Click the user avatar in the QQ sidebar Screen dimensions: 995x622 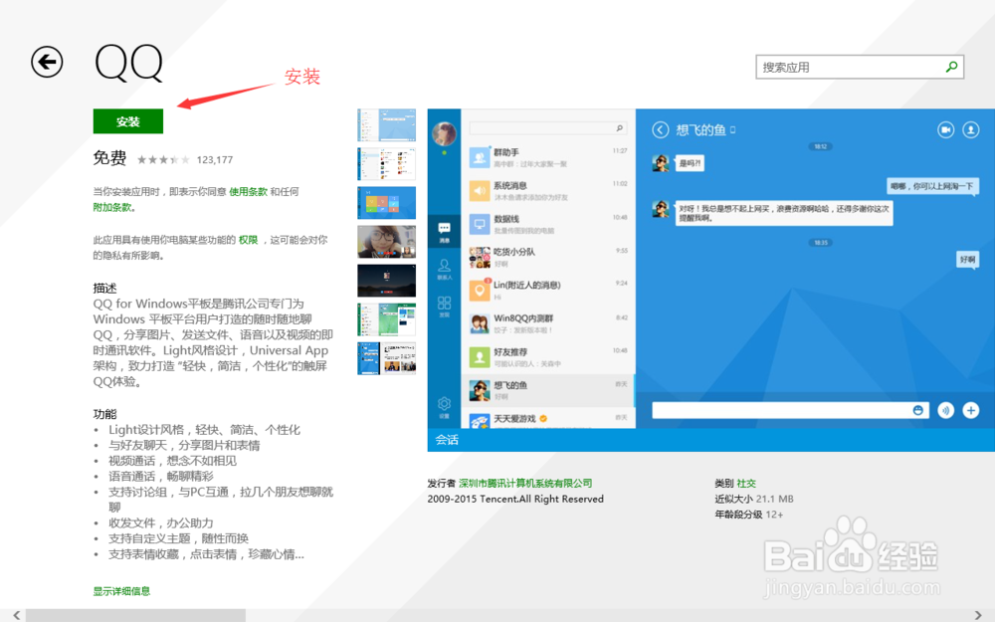click(x=444, y=134)
